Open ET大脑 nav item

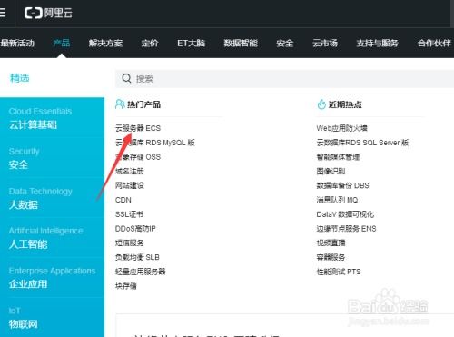pos(191,43)
